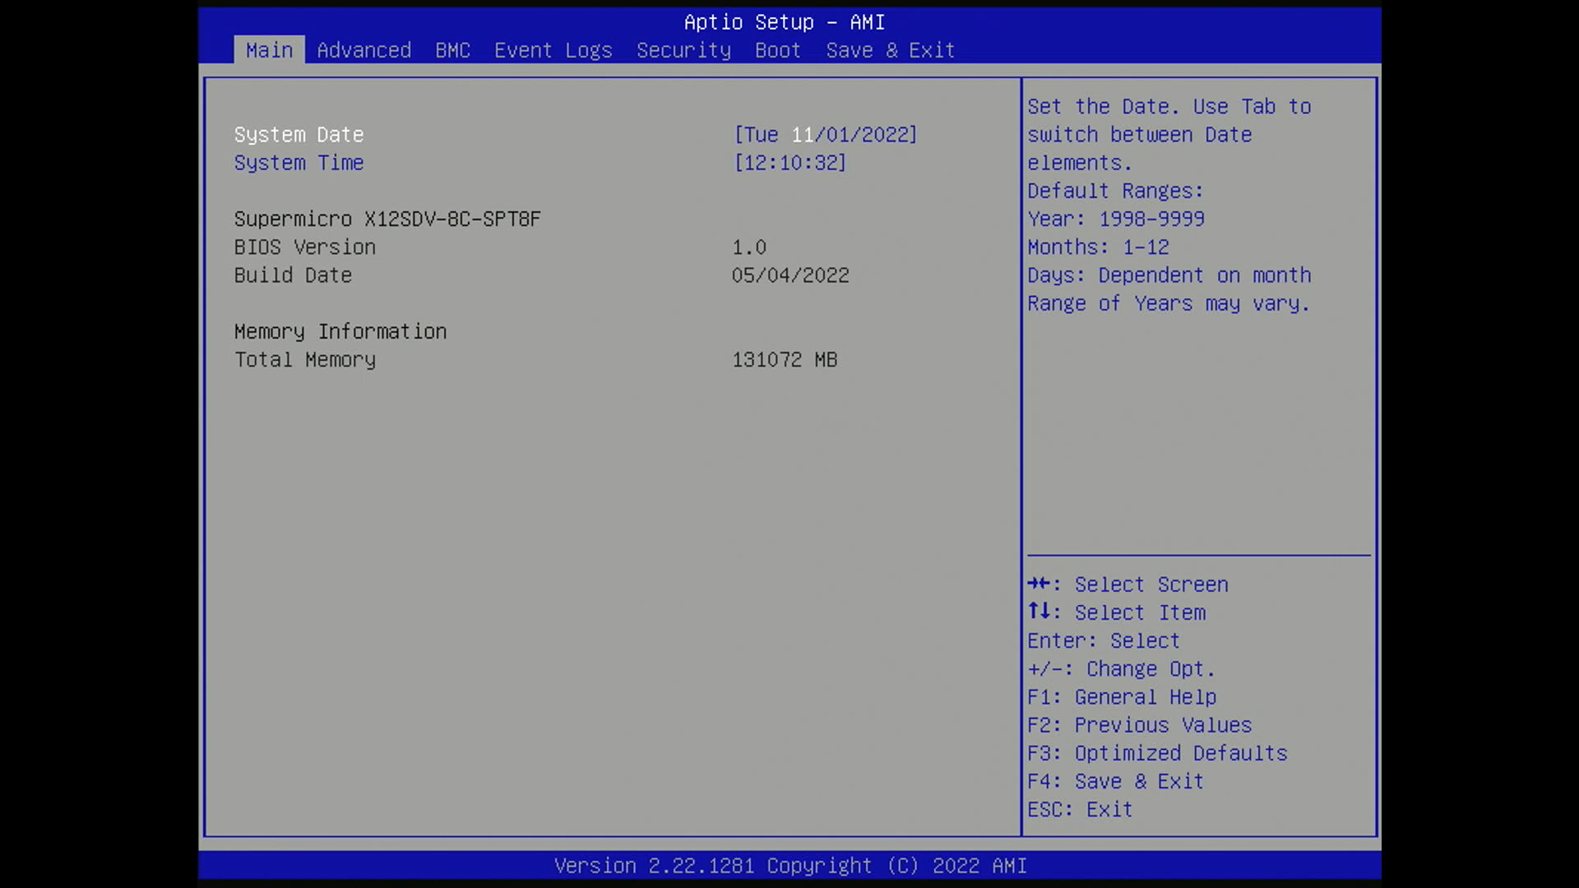Select the System Time label
1579x888 pixels.
click(299, 163)
